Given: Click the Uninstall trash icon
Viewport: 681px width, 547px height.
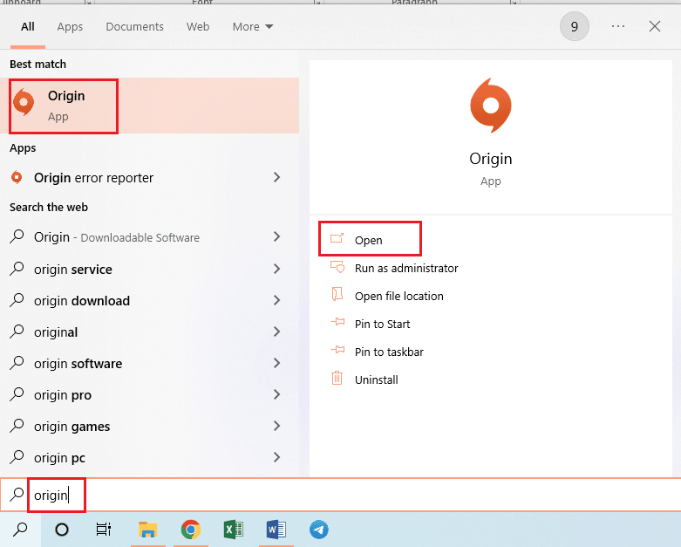Looking at the screenshot, I should tap(337, 378).
